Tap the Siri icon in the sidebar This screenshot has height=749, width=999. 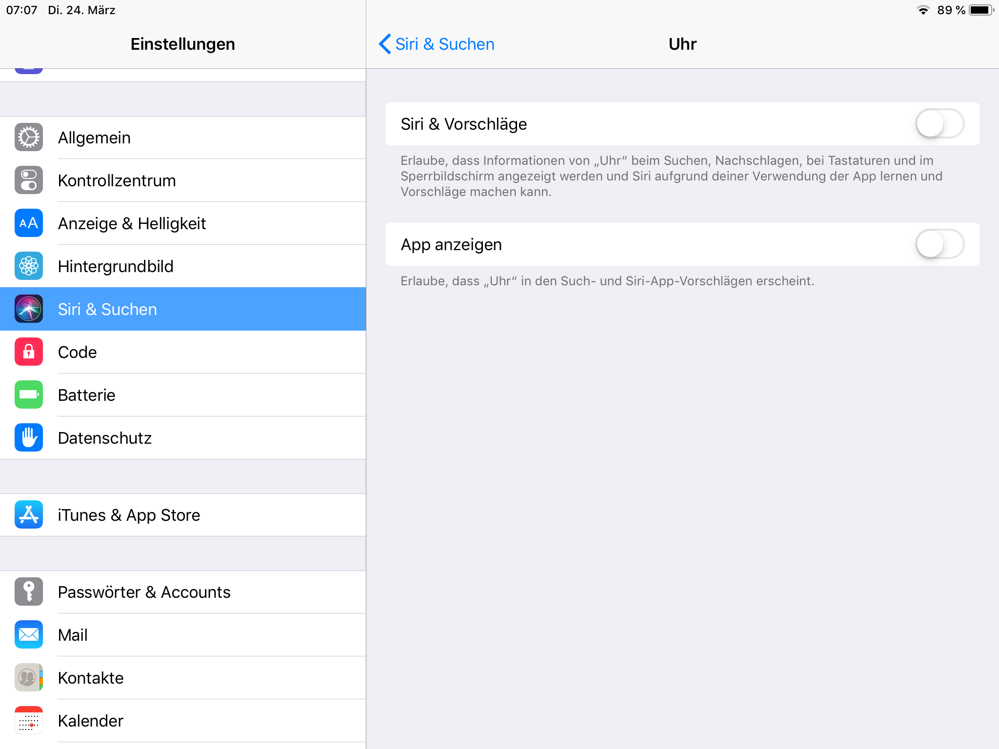29,309
